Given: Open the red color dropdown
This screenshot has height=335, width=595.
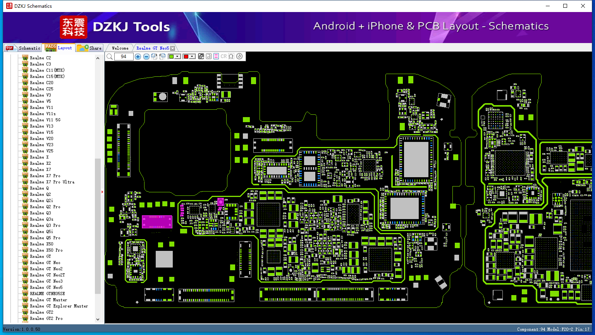Looking at the screenshot, I should [189, 57].
